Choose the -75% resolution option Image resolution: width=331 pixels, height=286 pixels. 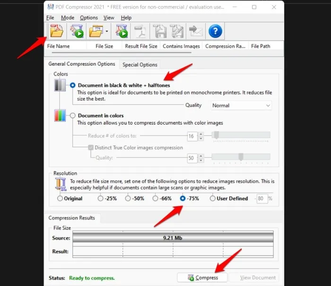(183, 199)
